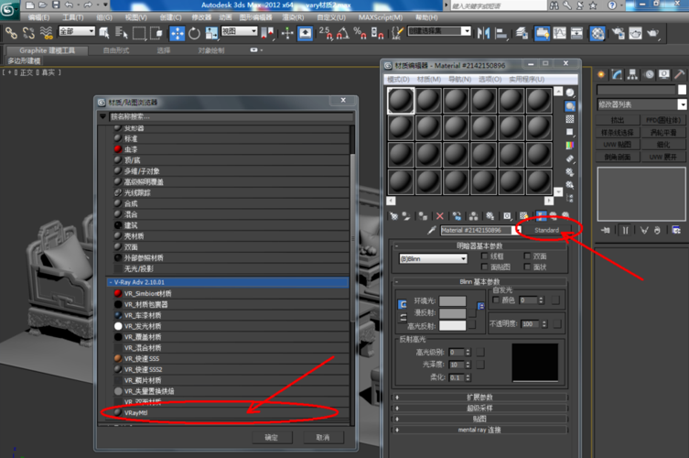
Task: Collapse the V-Ray Adv 2.10.01 group
Action: point(229,282)
